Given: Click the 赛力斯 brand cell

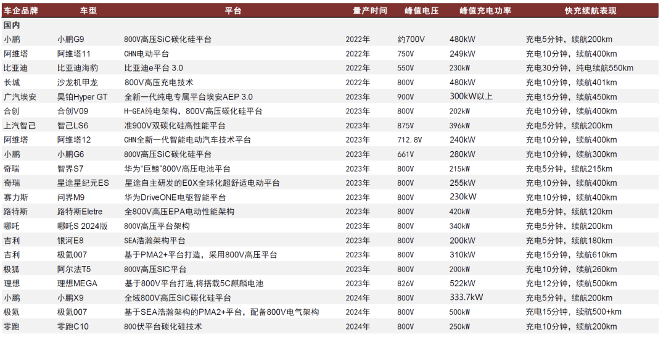Looking at the screenshot, I should pyautogui.click(x=16, y=197).
